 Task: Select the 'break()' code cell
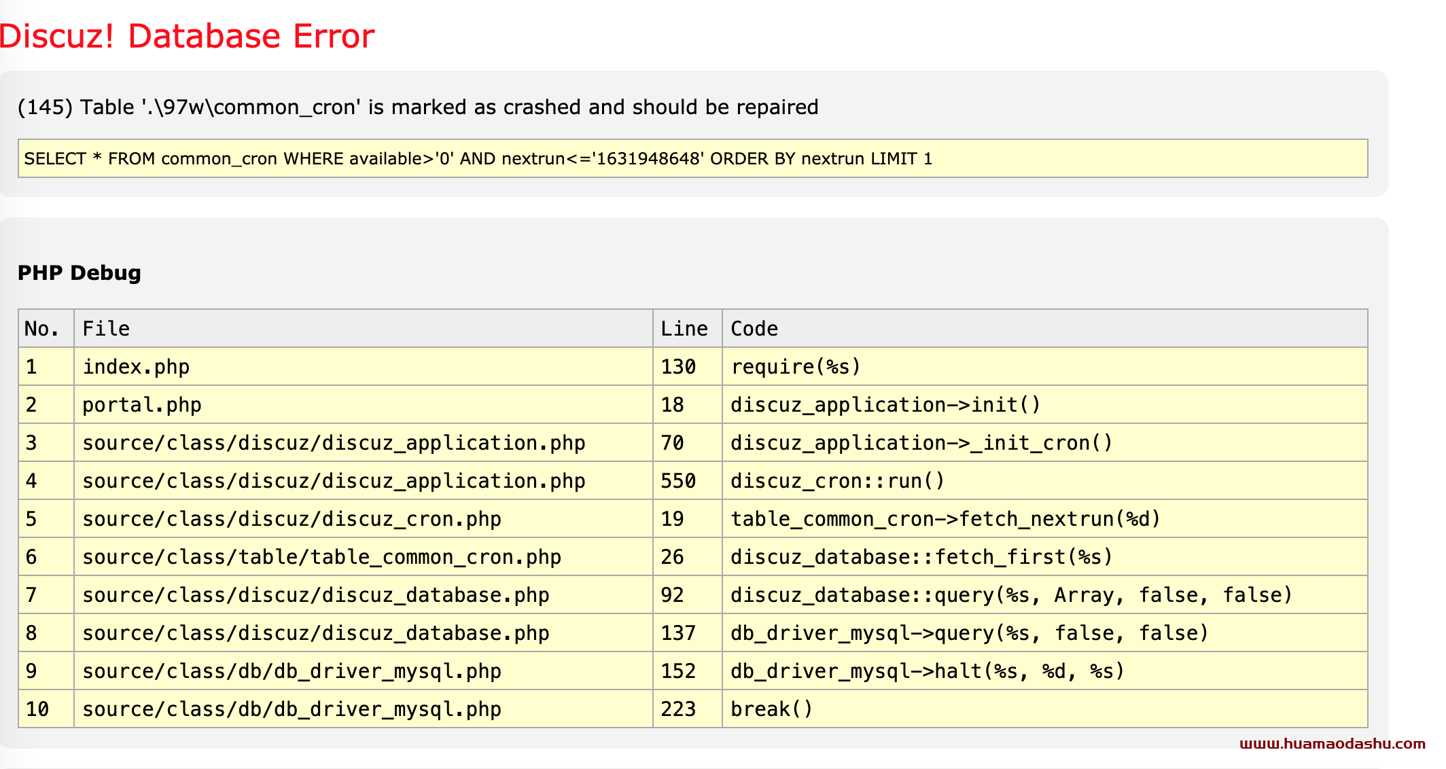click(x=1044, y=709)
